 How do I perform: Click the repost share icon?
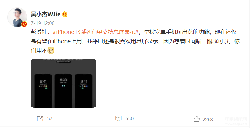40,119
